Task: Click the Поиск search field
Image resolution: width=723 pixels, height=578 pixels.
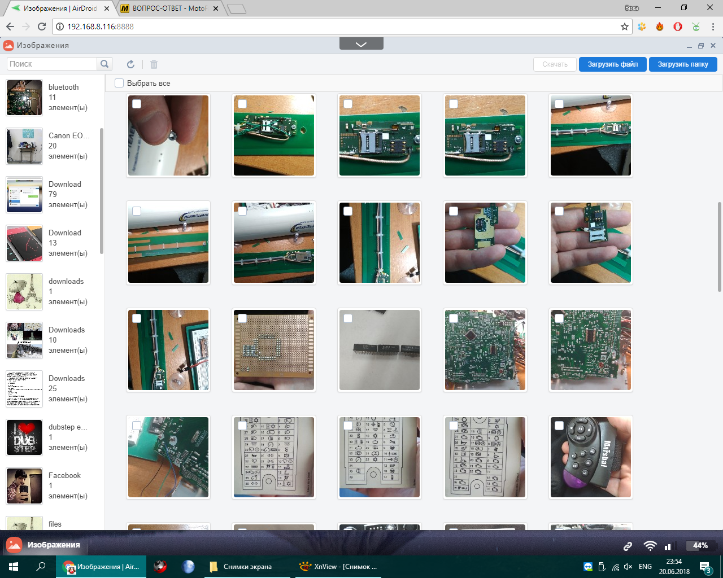Action: coord(52,64)
